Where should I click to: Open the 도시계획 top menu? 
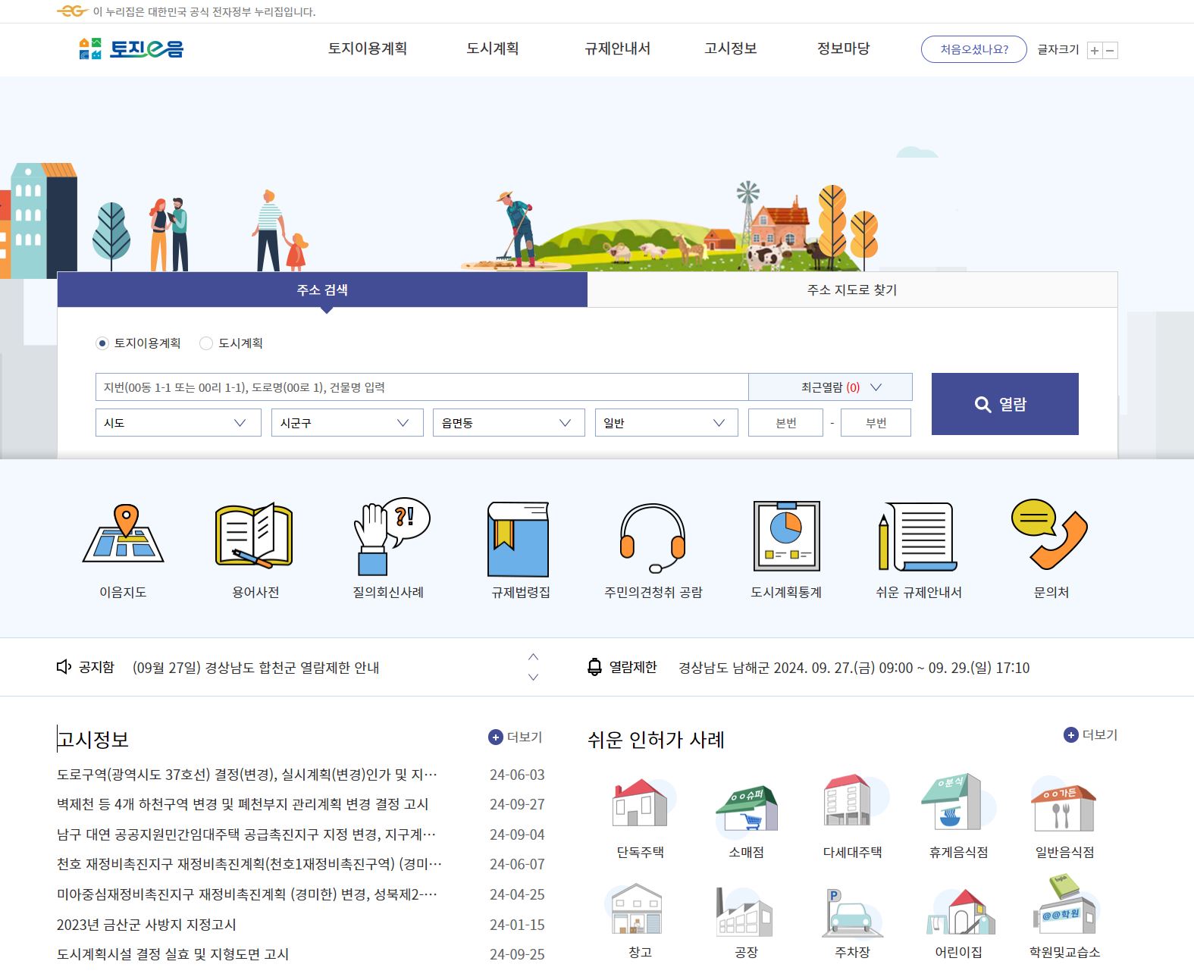(x=493, y=49)
